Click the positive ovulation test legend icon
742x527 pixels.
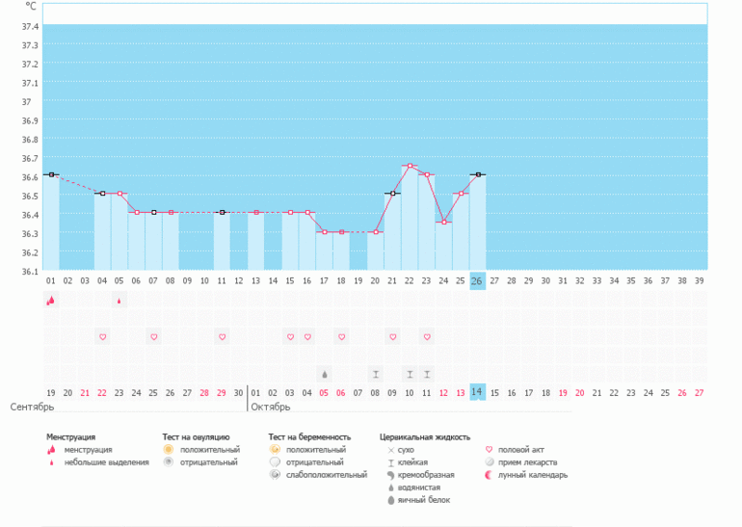(168, 450)
